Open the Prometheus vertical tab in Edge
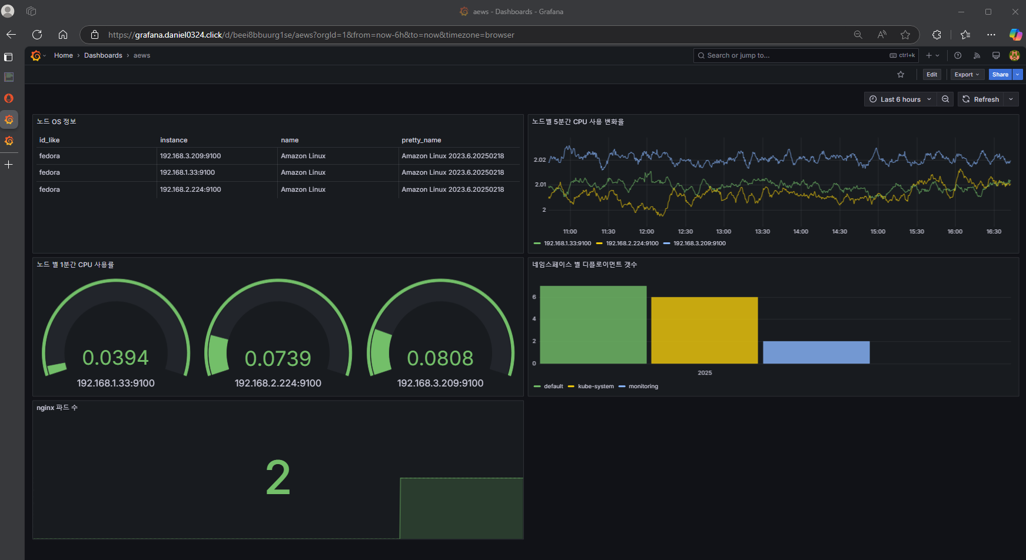Viewport: 1026px width, 560px height. 9,98
